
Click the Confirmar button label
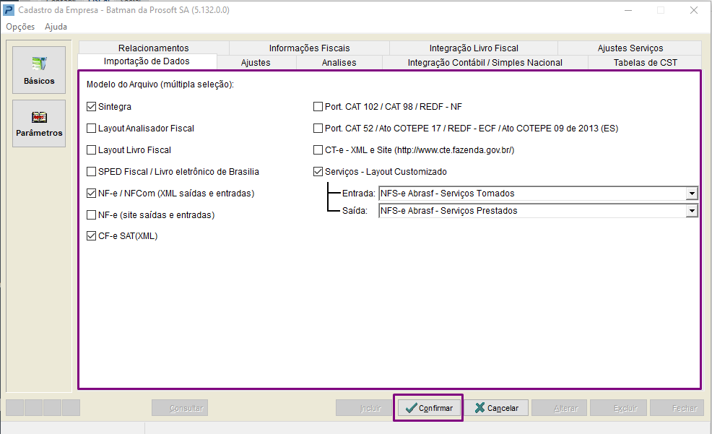click(x=435, y=408)
